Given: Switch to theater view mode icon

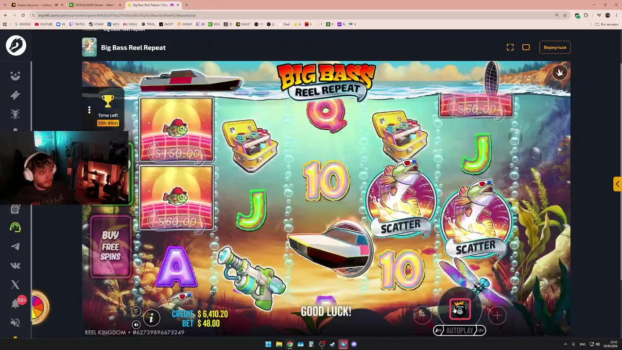Looking at the screenshot, I should click(x=526, y=47).
